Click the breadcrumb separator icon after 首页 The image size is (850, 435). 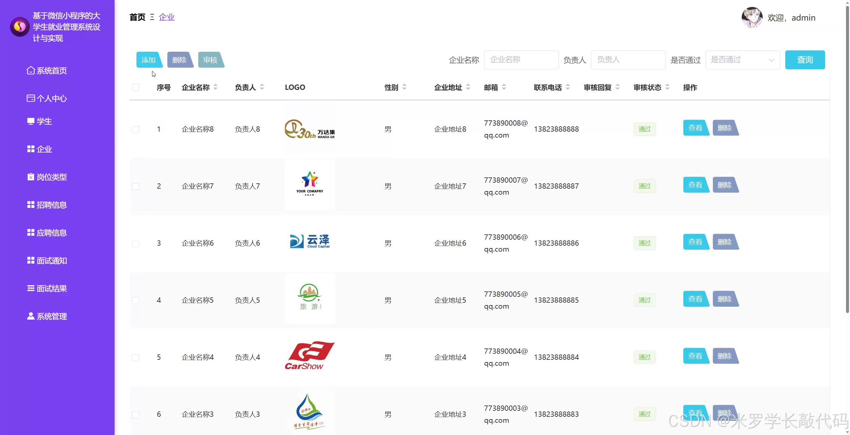pos(152,17)
